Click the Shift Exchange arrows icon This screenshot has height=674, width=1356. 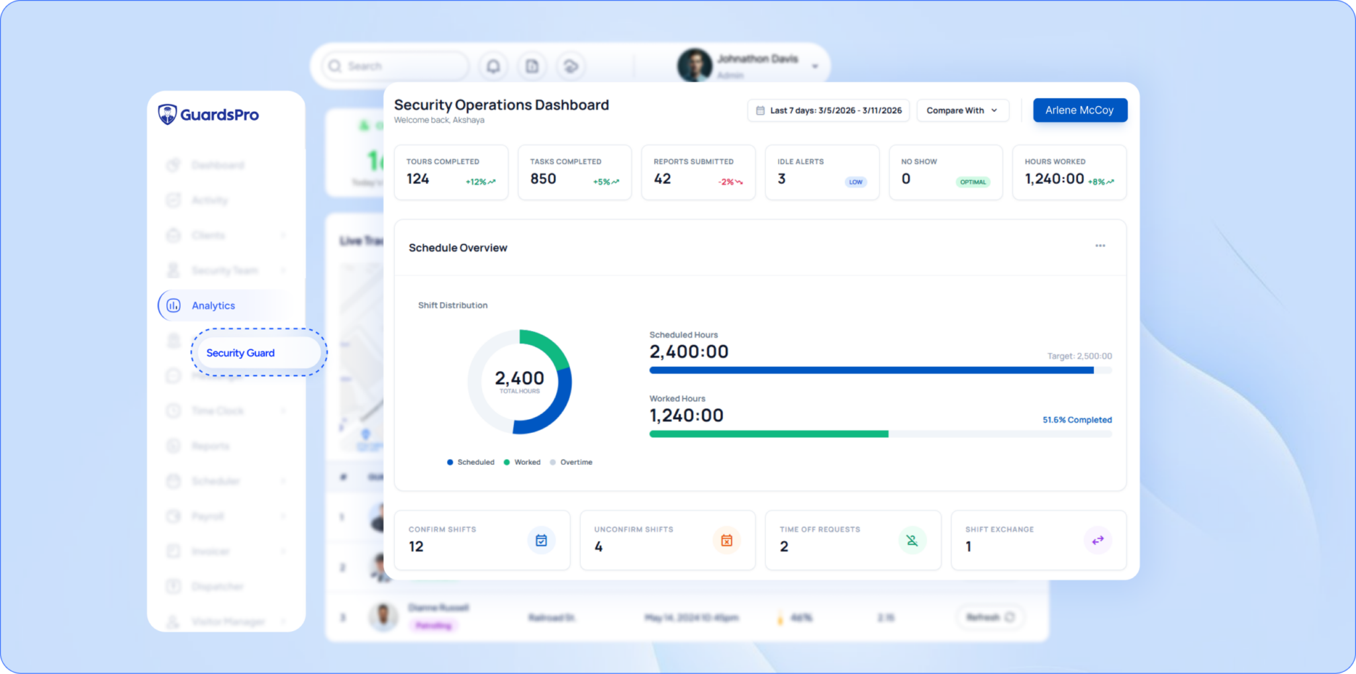[x=1097, y=540]
